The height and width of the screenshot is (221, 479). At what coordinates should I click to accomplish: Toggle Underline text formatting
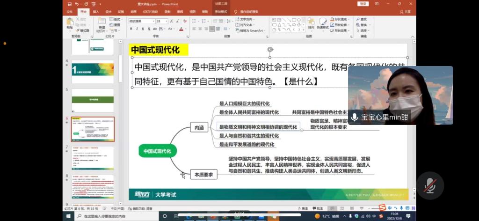[x=144, y=29]
